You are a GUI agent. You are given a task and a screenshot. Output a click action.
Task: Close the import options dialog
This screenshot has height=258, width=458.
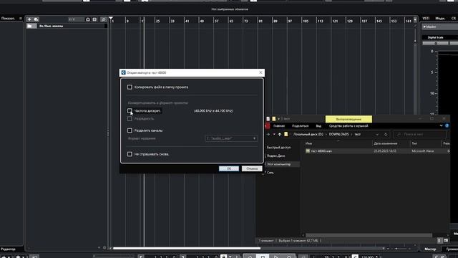tap(260, 72)
